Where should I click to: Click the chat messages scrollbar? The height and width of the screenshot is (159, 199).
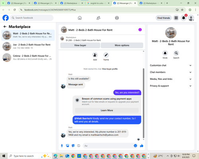tap(143, 103)
